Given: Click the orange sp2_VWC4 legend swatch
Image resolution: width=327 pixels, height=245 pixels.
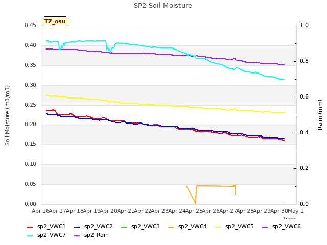Looking at the screenshot, I should (x=171, y=227).
